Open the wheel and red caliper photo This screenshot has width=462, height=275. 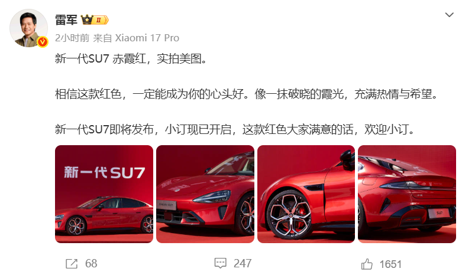(306, 194)
